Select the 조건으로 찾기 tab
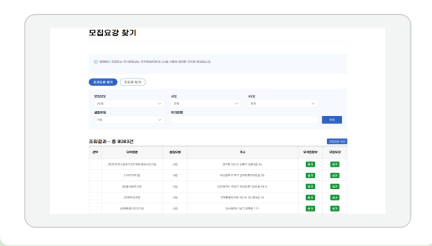Image resolution: width=432 pixels, height=246 pixels. (x=103, y=82)
